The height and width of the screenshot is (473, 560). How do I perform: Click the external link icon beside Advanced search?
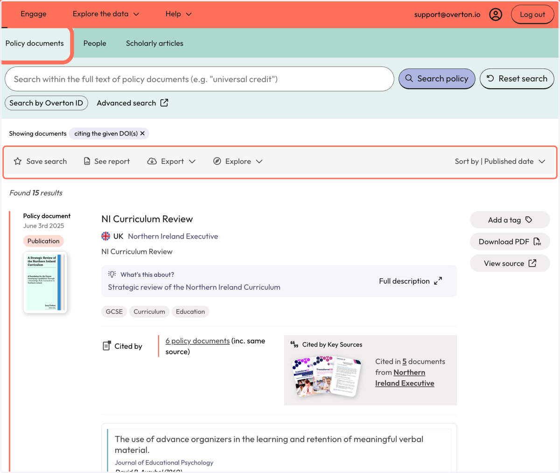click(164, 103)
